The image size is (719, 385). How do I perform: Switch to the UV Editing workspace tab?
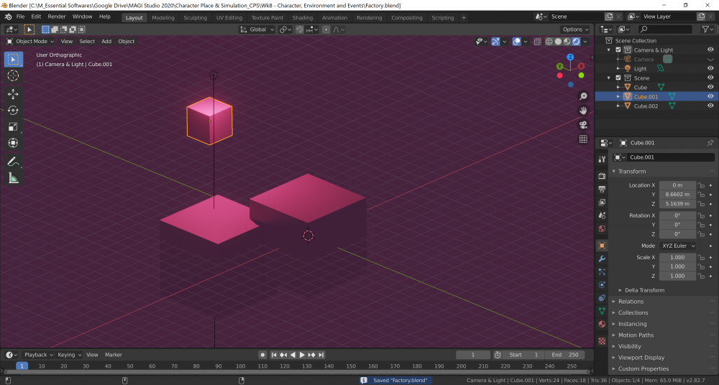pos(229,17)
